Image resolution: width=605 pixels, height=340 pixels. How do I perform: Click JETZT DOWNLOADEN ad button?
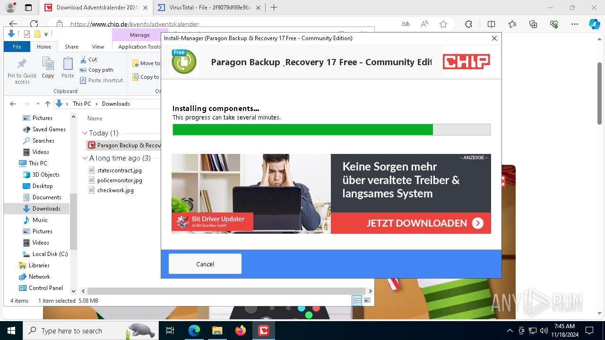point(411,223)
